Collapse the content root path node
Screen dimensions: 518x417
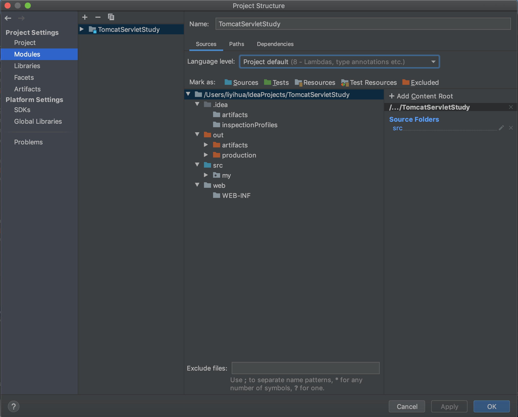coord(188,94)
